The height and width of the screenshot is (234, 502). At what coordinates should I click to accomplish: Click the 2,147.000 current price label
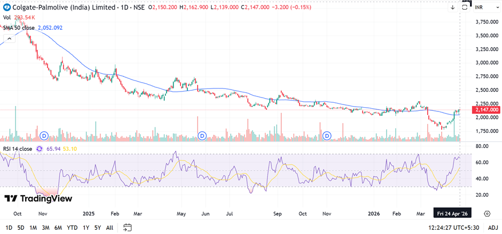[x=486, y=110]
